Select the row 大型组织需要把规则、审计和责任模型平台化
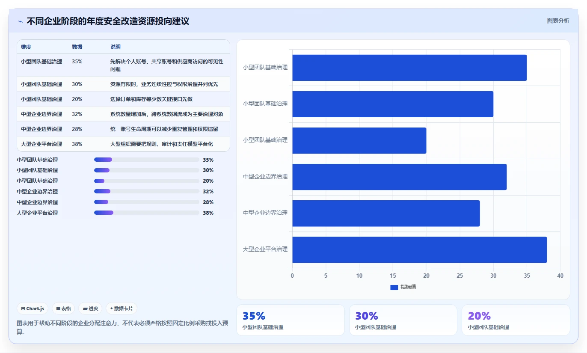This screenshot has width=587, height=353. (x=123, y=144)
